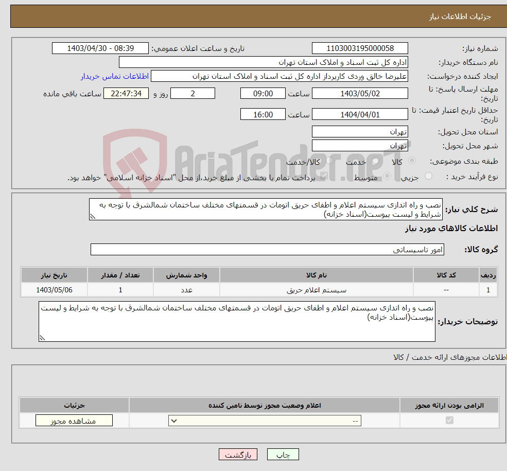
Task: Click the چاپ (print) button
Action: [x=283, y=454]
